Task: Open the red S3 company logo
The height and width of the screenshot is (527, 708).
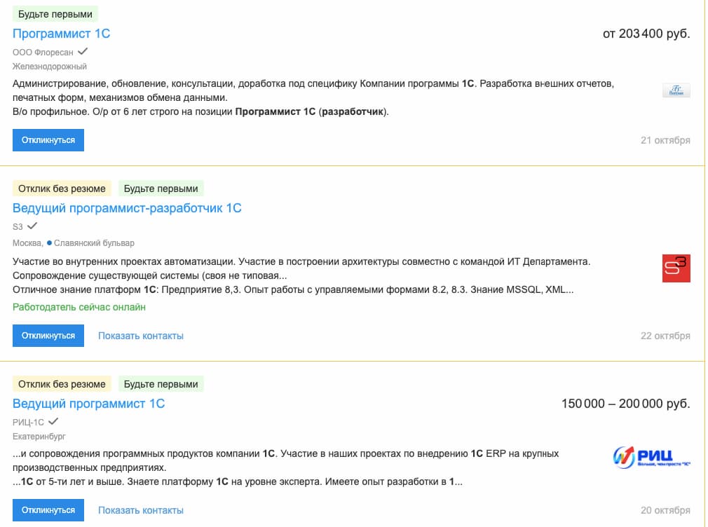Action: [x=676, y=268]
